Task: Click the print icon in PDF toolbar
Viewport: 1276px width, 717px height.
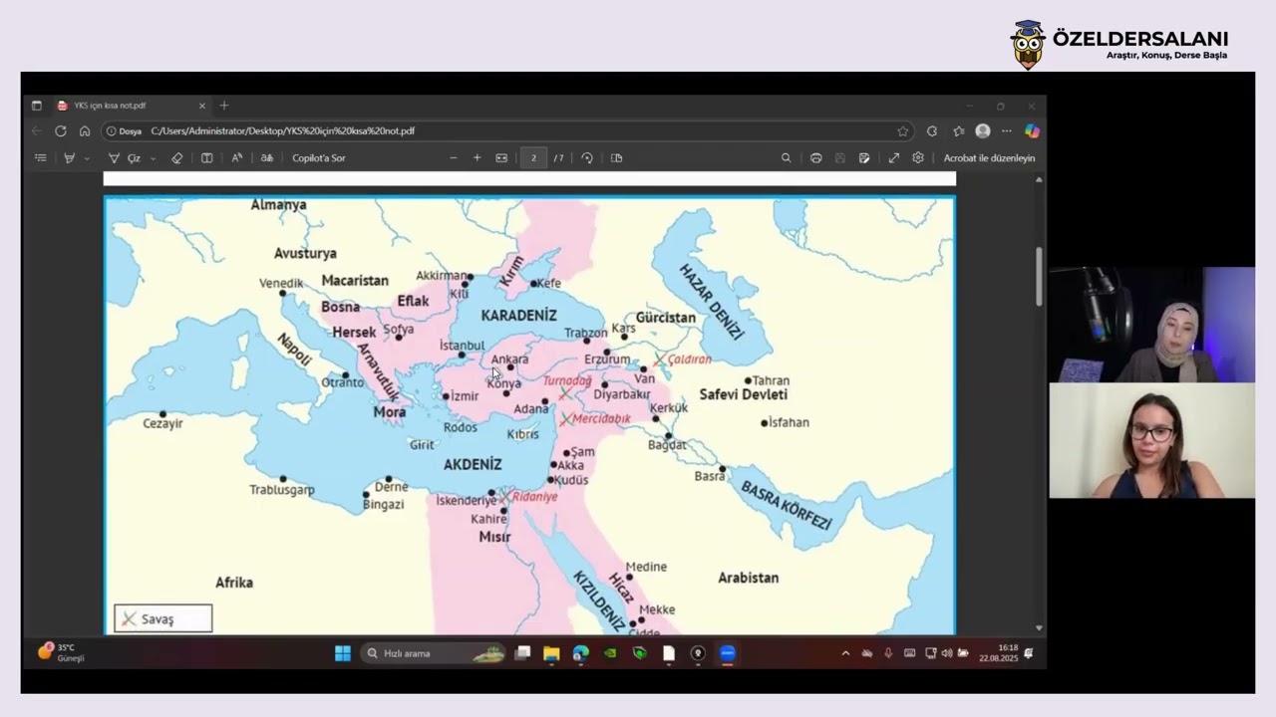Action: click(x=815, y=157)
